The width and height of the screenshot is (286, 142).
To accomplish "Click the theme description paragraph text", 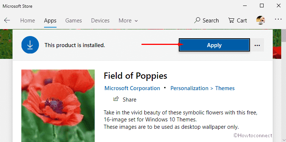I will click(x=181, y=119).
